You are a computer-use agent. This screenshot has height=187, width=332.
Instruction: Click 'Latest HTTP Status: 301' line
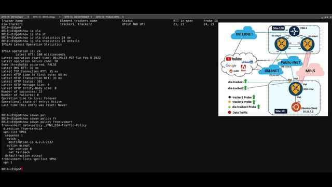(x=22, y=82)
